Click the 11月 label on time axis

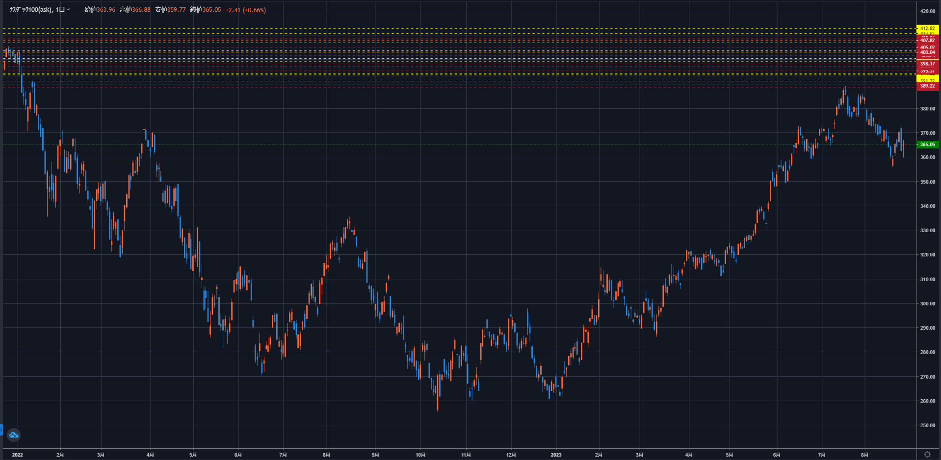(466, 455)
